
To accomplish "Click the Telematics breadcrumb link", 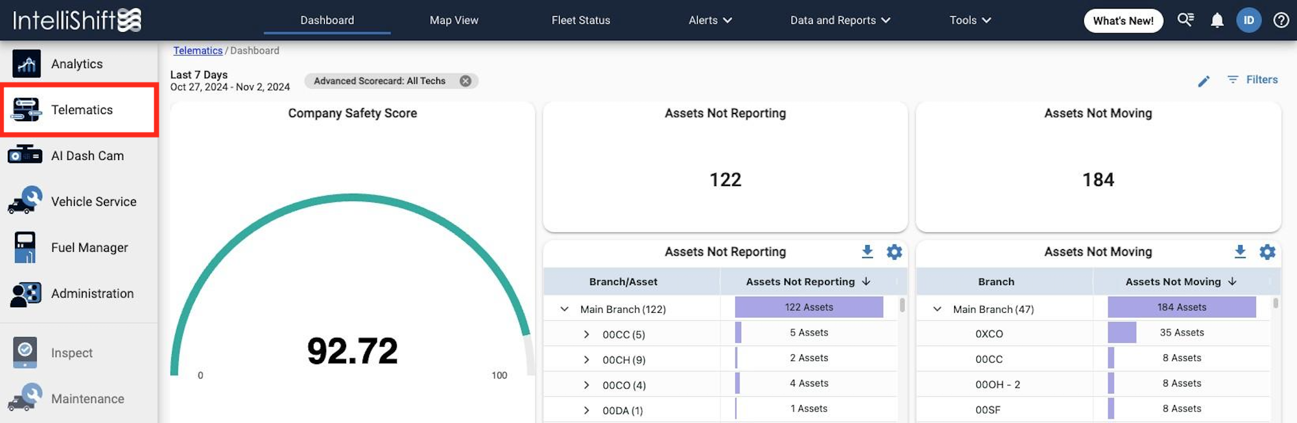I will 197,50.
